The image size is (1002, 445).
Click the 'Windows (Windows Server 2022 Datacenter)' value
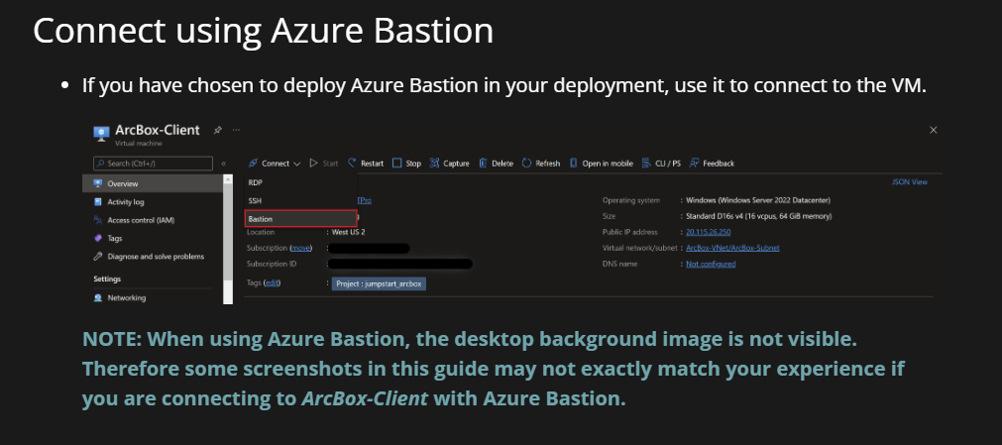point(758,200)
